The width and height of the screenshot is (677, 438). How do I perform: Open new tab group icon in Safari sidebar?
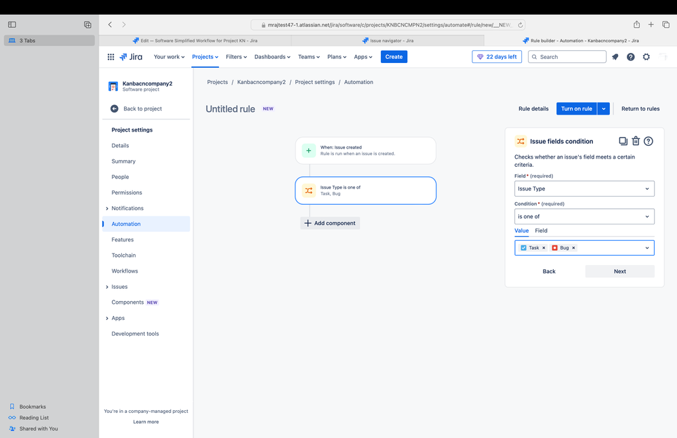87,24
